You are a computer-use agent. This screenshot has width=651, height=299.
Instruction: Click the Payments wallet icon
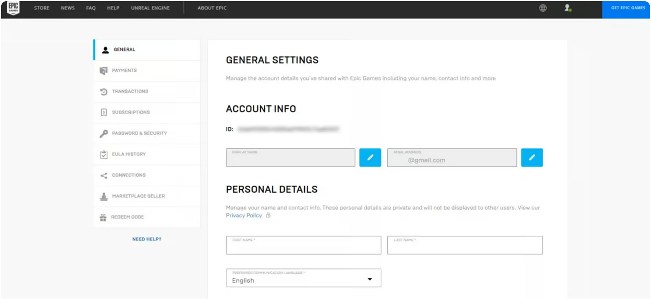pos(103,71)
